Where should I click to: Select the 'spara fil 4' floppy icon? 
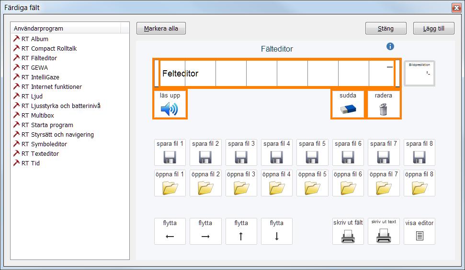click(x=276, y=157)
